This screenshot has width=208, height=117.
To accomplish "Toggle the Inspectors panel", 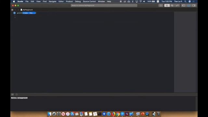I will coord(194,6).
